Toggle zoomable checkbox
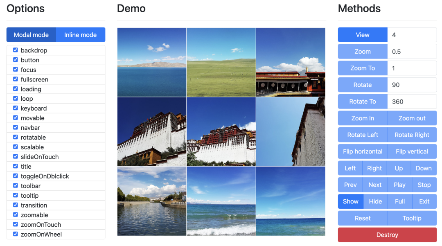Screen dimensions: 442x246 (16, 214)
